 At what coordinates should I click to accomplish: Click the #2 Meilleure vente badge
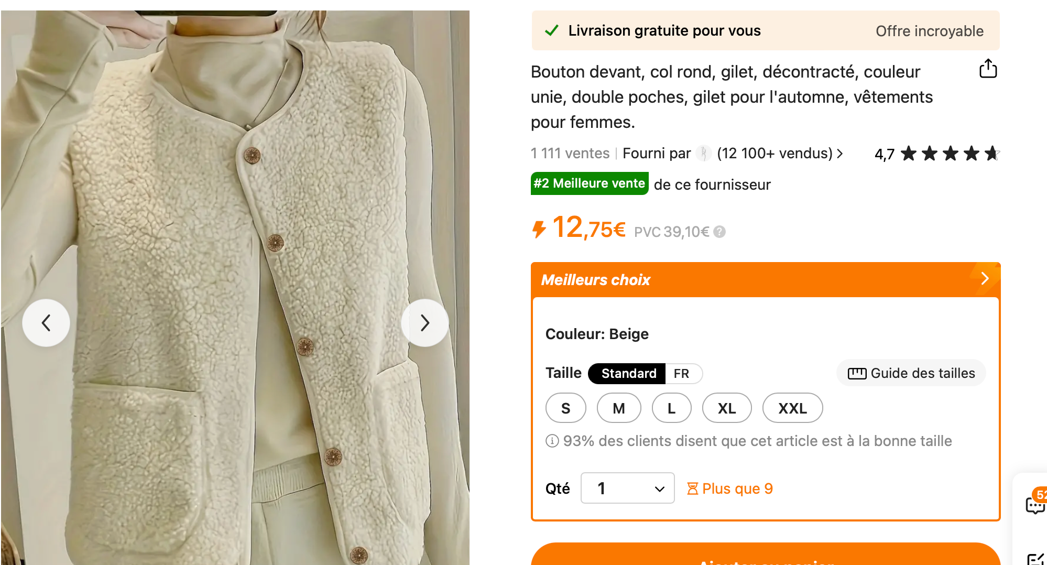[x=590, y=183]
